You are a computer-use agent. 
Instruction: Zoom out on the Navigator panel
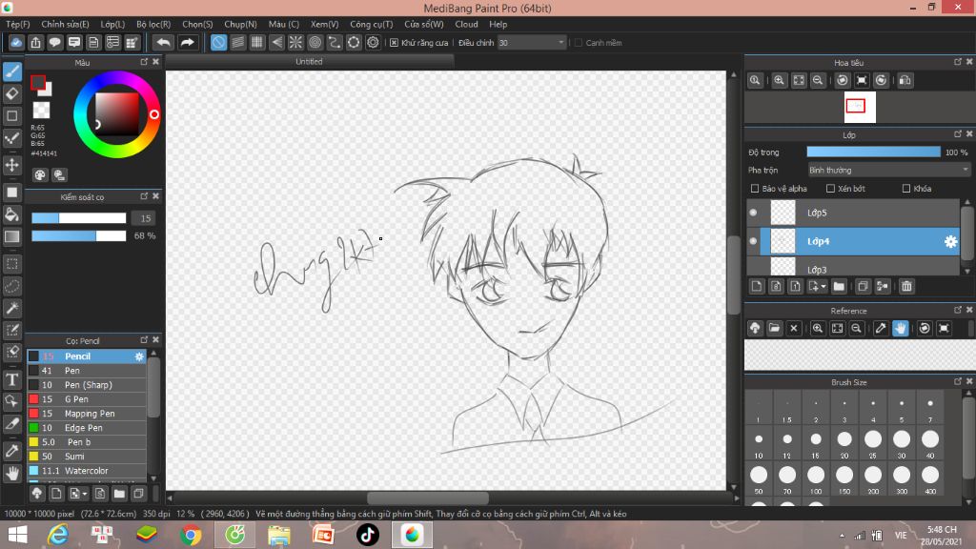pos(818,80)
